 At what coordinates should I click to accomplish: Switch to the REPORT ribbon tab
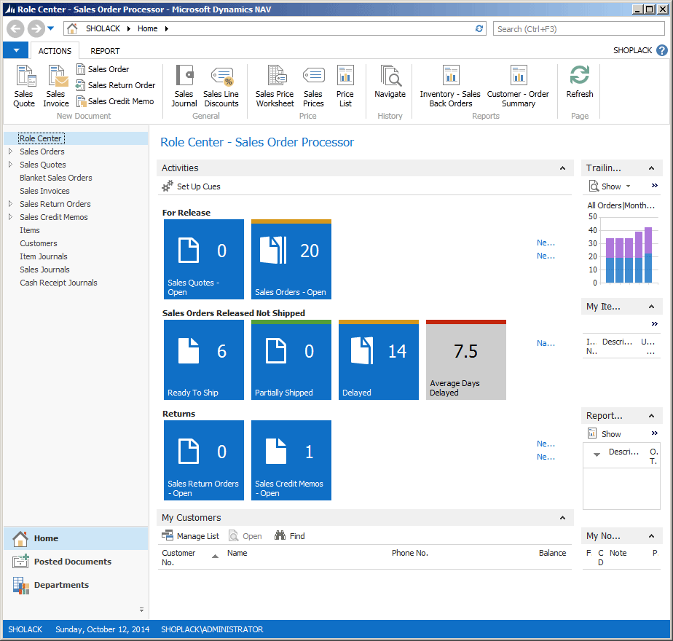click(105, 51)
